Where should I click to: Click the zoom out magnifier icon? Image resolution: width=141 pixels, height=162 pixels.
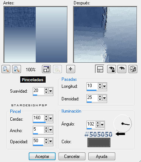coord(6,69)
